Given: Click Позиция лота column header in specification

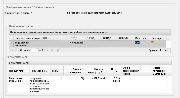Looking at the screenshot, I should click(x=19, y=71).
